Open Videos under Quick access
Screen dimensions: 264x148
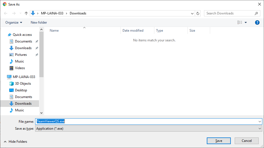(x=20, y=68)
